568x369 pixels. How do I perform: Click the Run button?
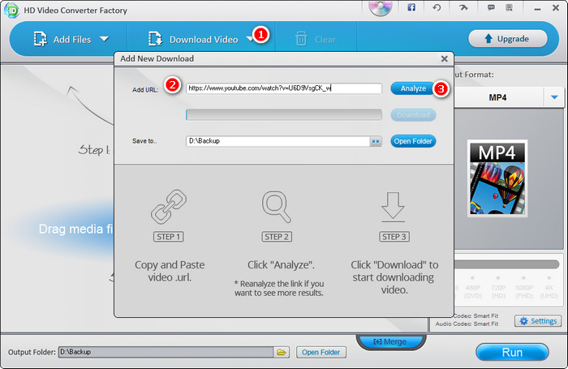(x=512, y=352)
